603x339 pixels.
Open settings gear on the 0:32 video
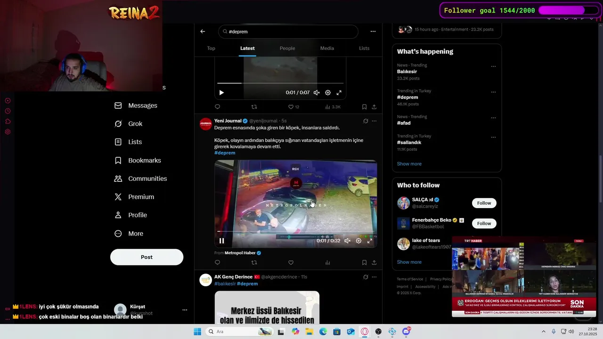click(x=359, y=241)
